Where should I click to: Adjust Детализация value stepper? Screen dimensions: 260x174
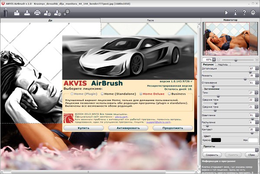click(x=257, y=68)
